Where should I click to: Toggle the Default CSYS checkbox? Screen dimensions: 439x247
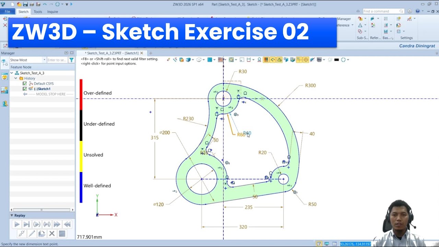coord(25,84)
